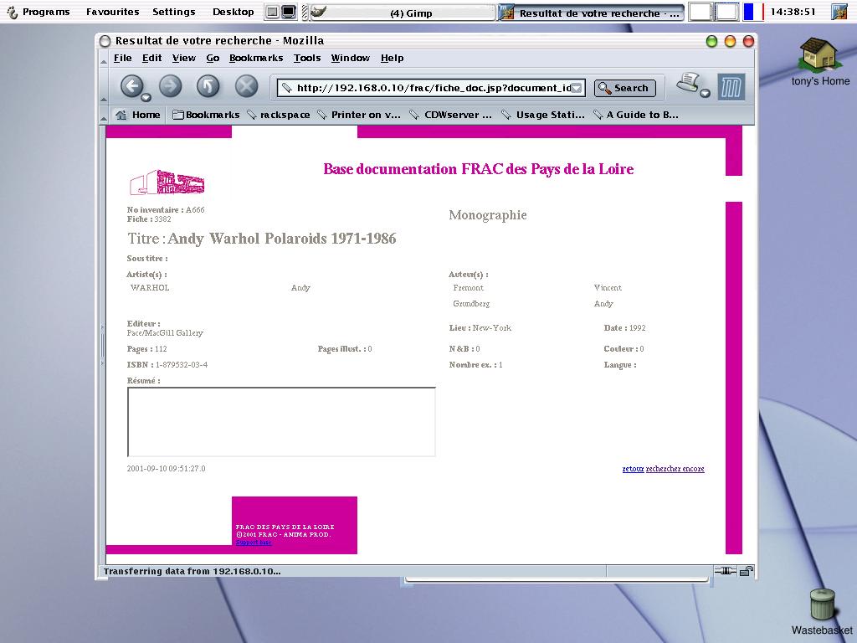Viewport: 857px width, 643px height.
Task: Open the Go menu
Action: (213, 58)
